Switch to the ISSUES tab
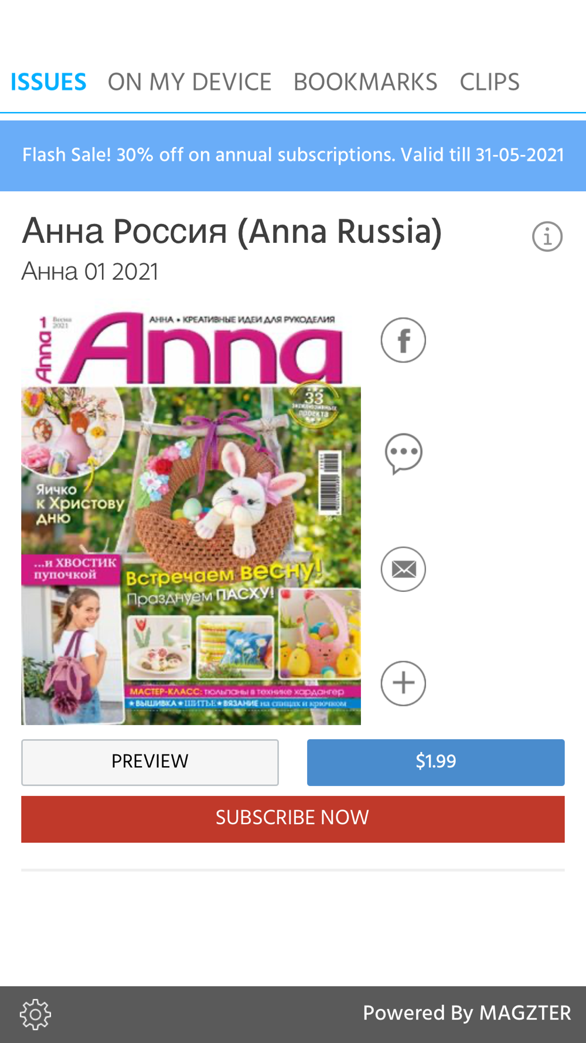586x1043 pixels. pos(49,82)
